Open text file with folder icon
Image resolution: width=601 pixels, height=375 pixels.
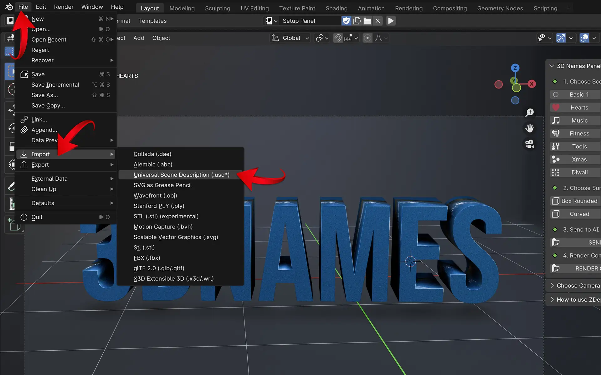tap(367, 21)
